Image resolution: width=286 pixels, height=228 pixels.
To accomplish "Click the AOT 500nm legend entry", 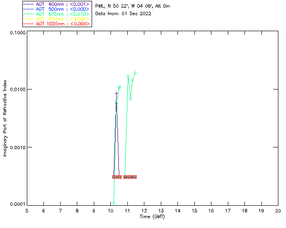I will pos(57,9).
